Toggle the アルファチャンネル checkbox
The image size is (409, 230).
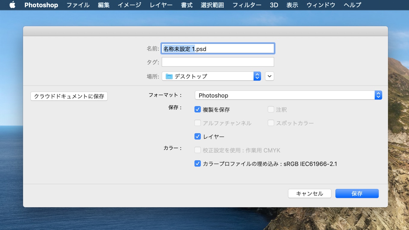[x=198, y=123]
